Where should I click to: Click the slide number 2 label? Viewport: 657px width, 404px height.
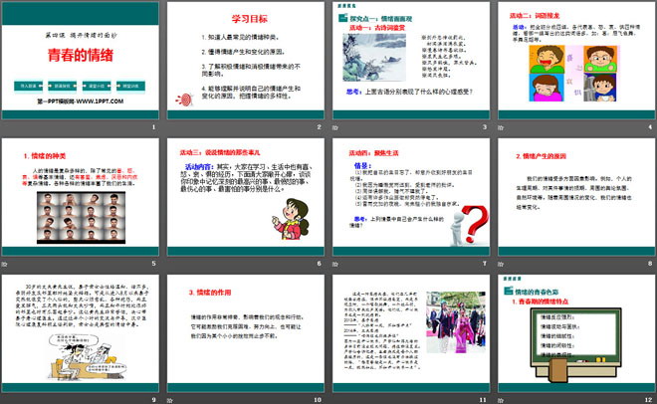tap(320, 127)
